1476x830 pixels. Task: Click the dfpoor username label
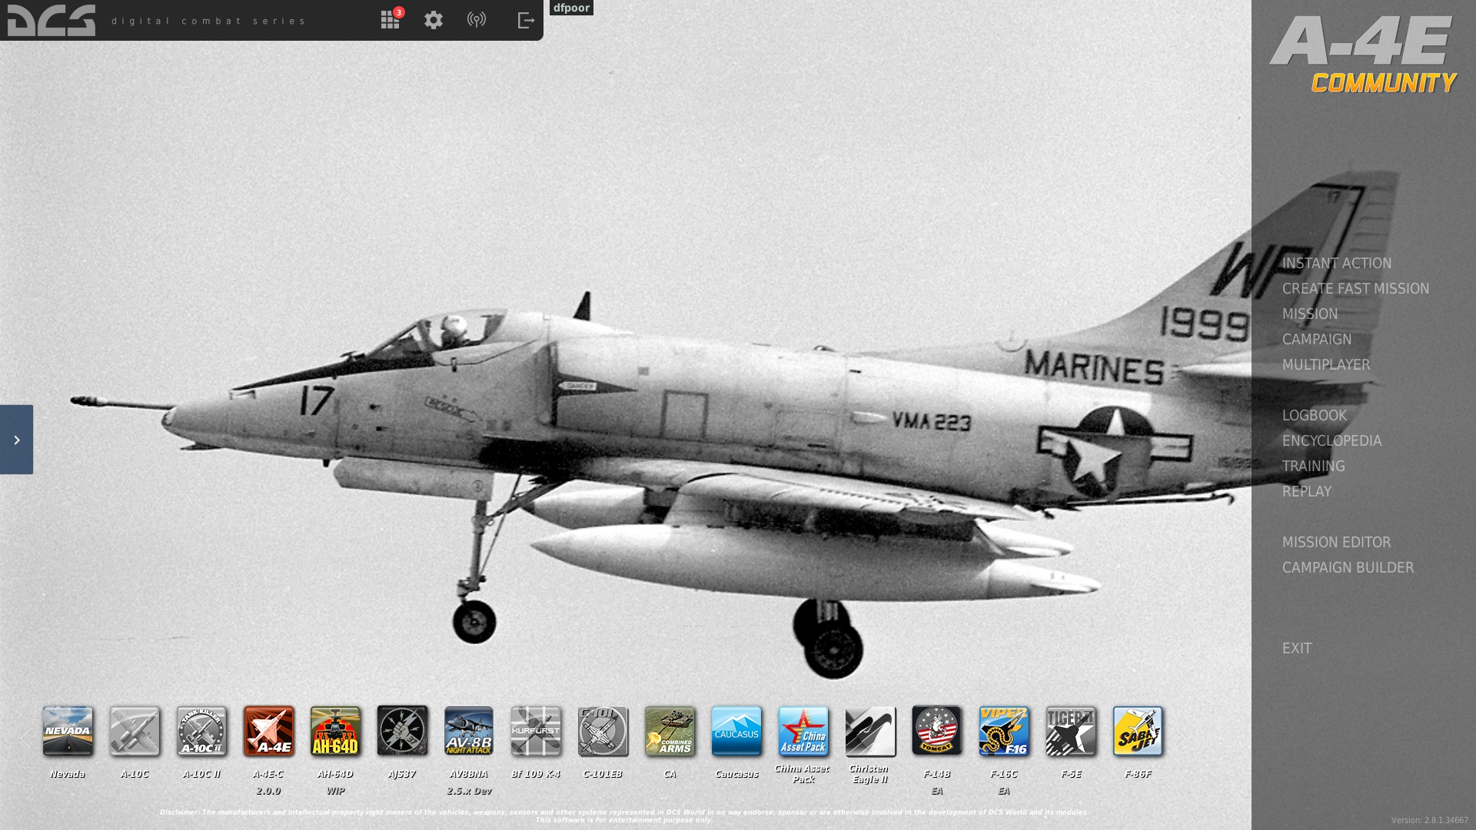pyautogui.click(x=571, y=8)
